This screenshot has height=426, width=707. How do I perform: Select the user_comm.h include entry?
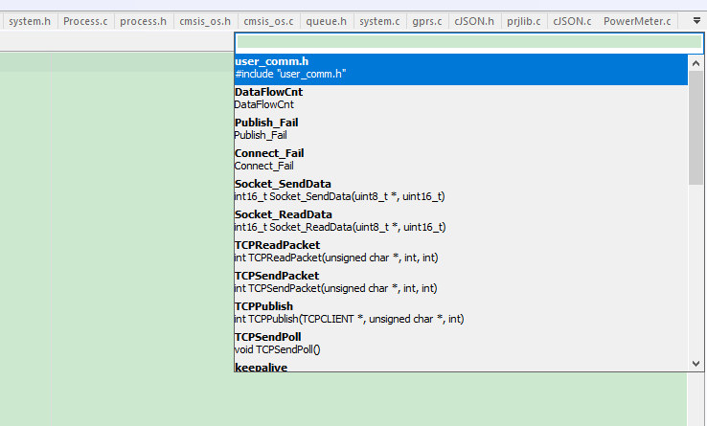[x=461, y=68]
